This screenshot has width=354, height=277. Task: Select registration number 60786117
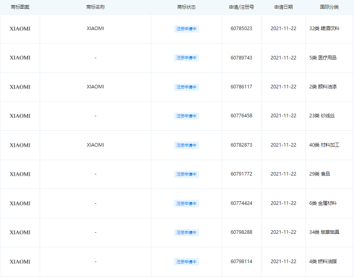(241, 87)
